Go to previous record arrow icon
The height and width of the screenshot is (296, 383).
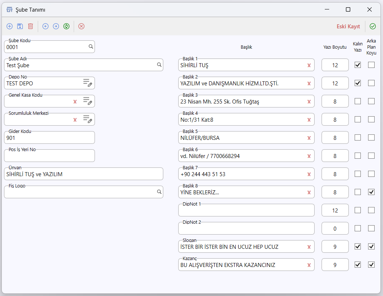click(45, 27)
